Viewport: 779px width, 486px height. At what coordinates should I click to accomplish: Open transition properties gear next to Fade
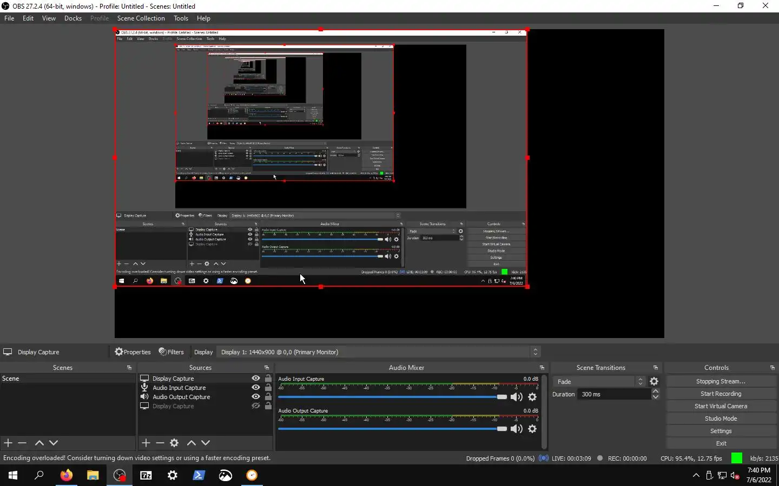(654, 381)
